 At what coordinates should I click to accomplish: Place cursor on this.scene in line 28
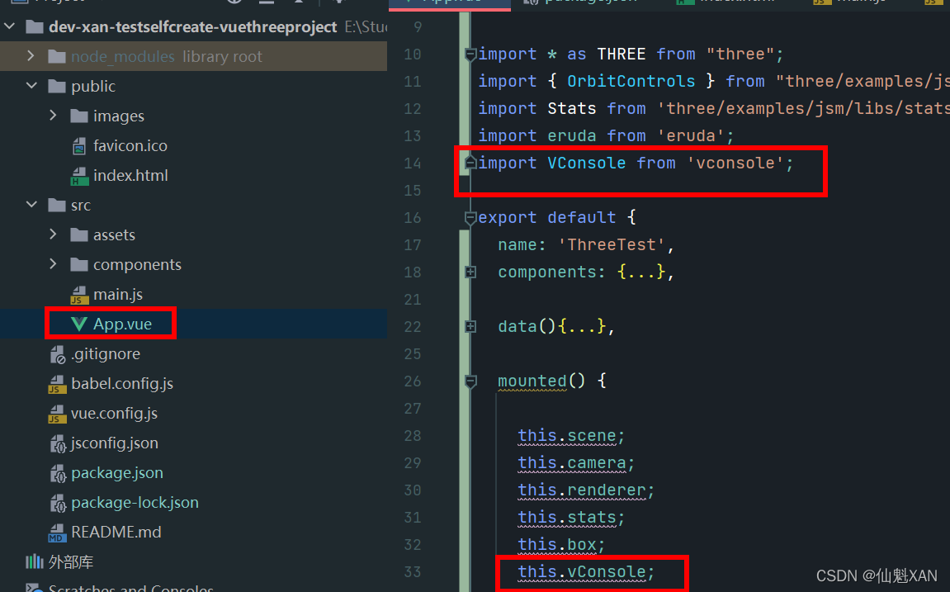(567, 436)
